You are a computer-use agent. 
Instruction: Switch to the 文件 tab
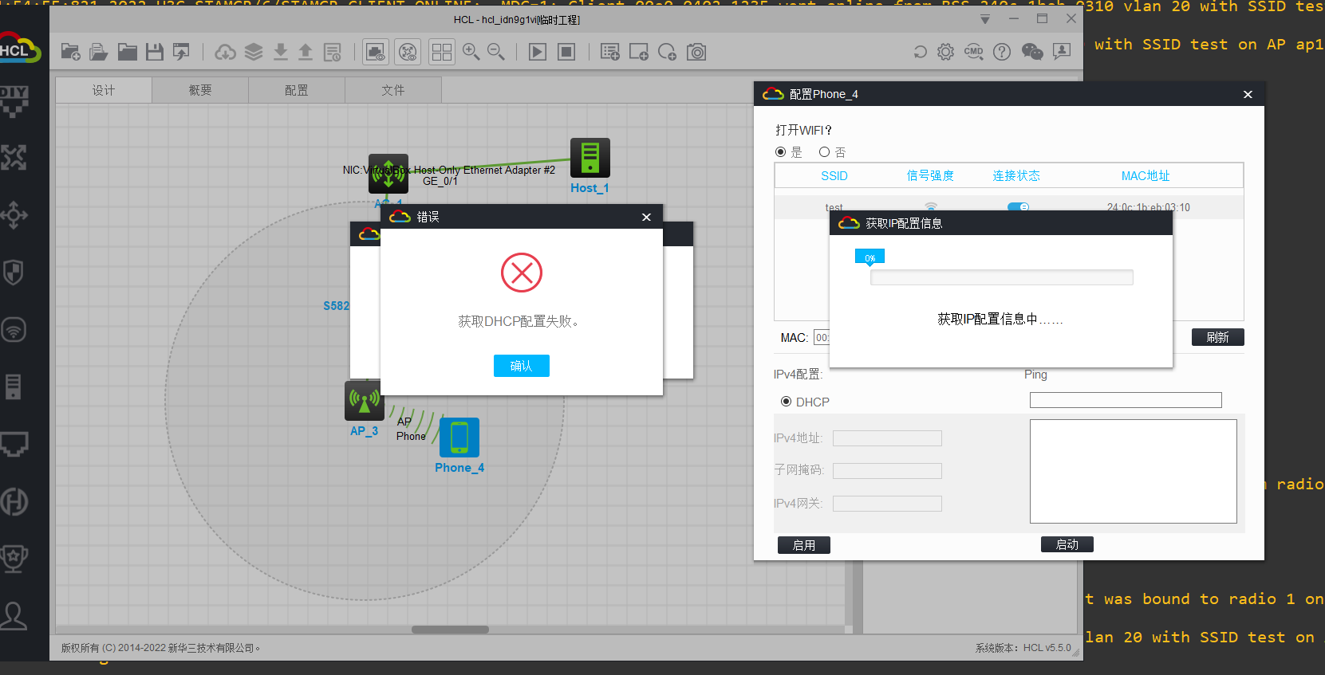click(x=393, y=90)
